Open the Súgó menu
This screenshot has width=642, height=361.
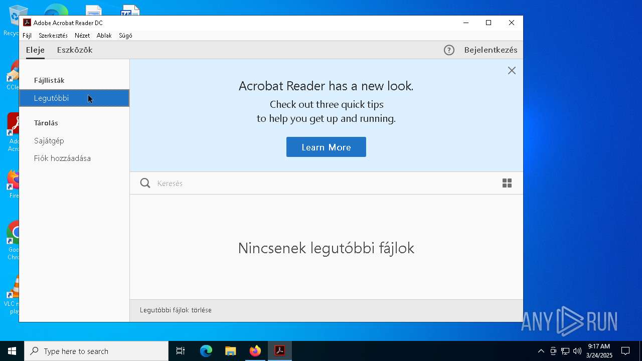pos(125,36)
